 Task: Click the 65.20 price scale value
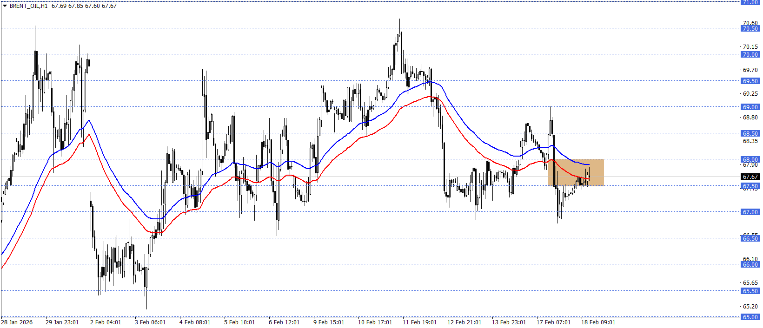[x=750, y=307]
